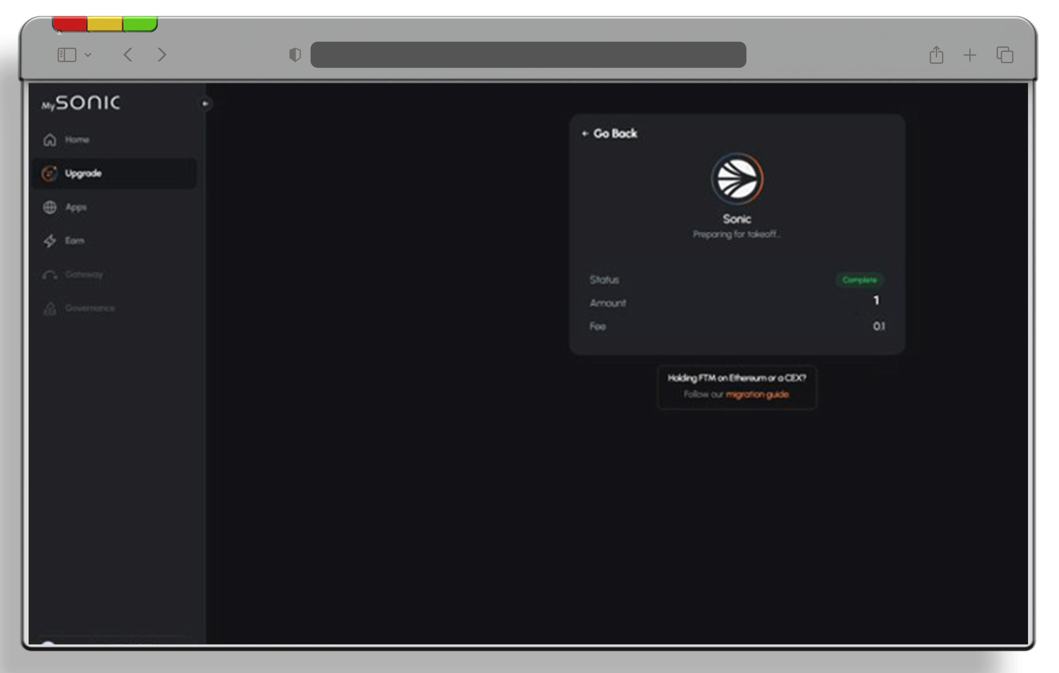Click the Governance icon
The image size is (1059, 673).
pyautogui.click(x=50, y=308)
